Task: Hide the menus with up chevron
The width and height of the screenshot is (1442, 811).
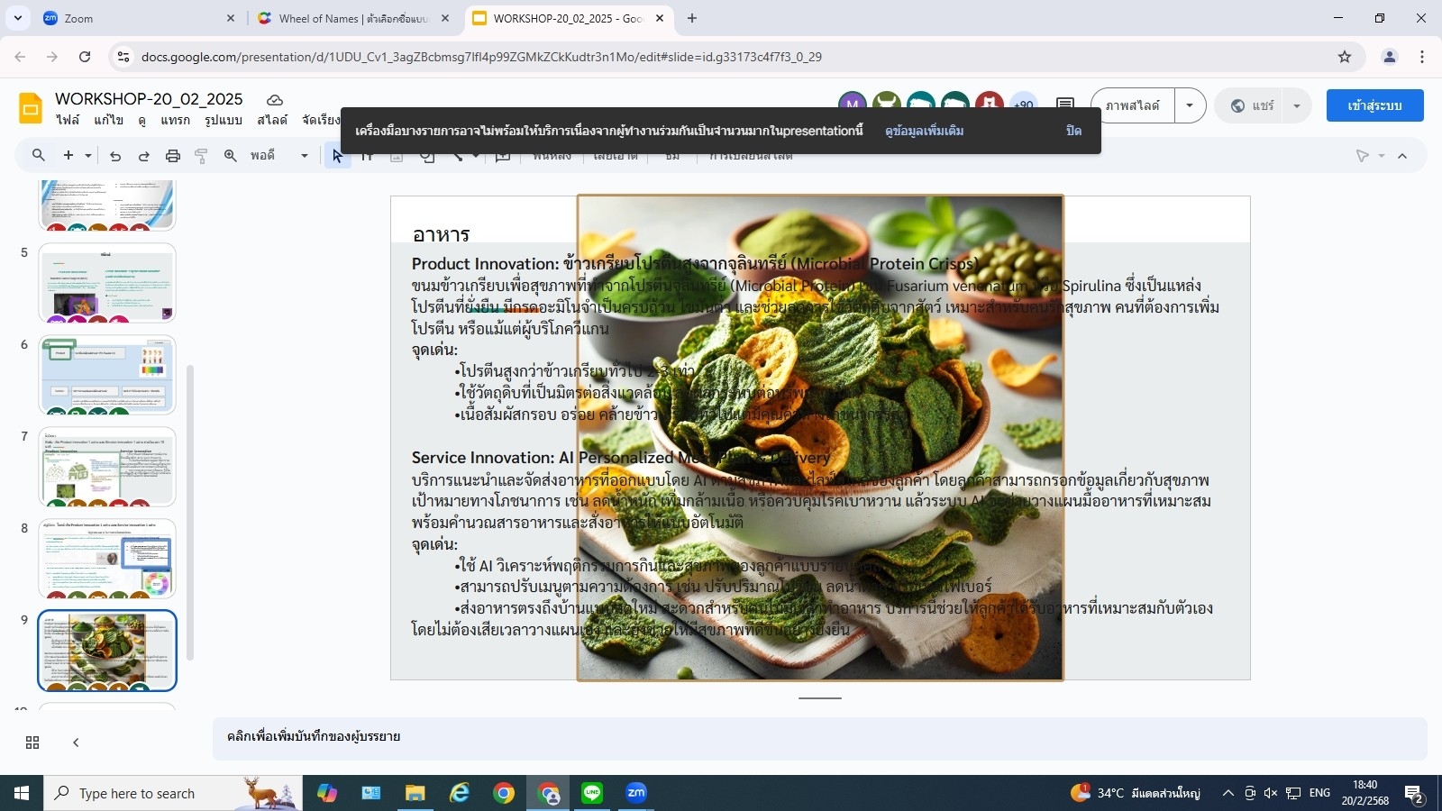Action: (x=1402, y=156)
